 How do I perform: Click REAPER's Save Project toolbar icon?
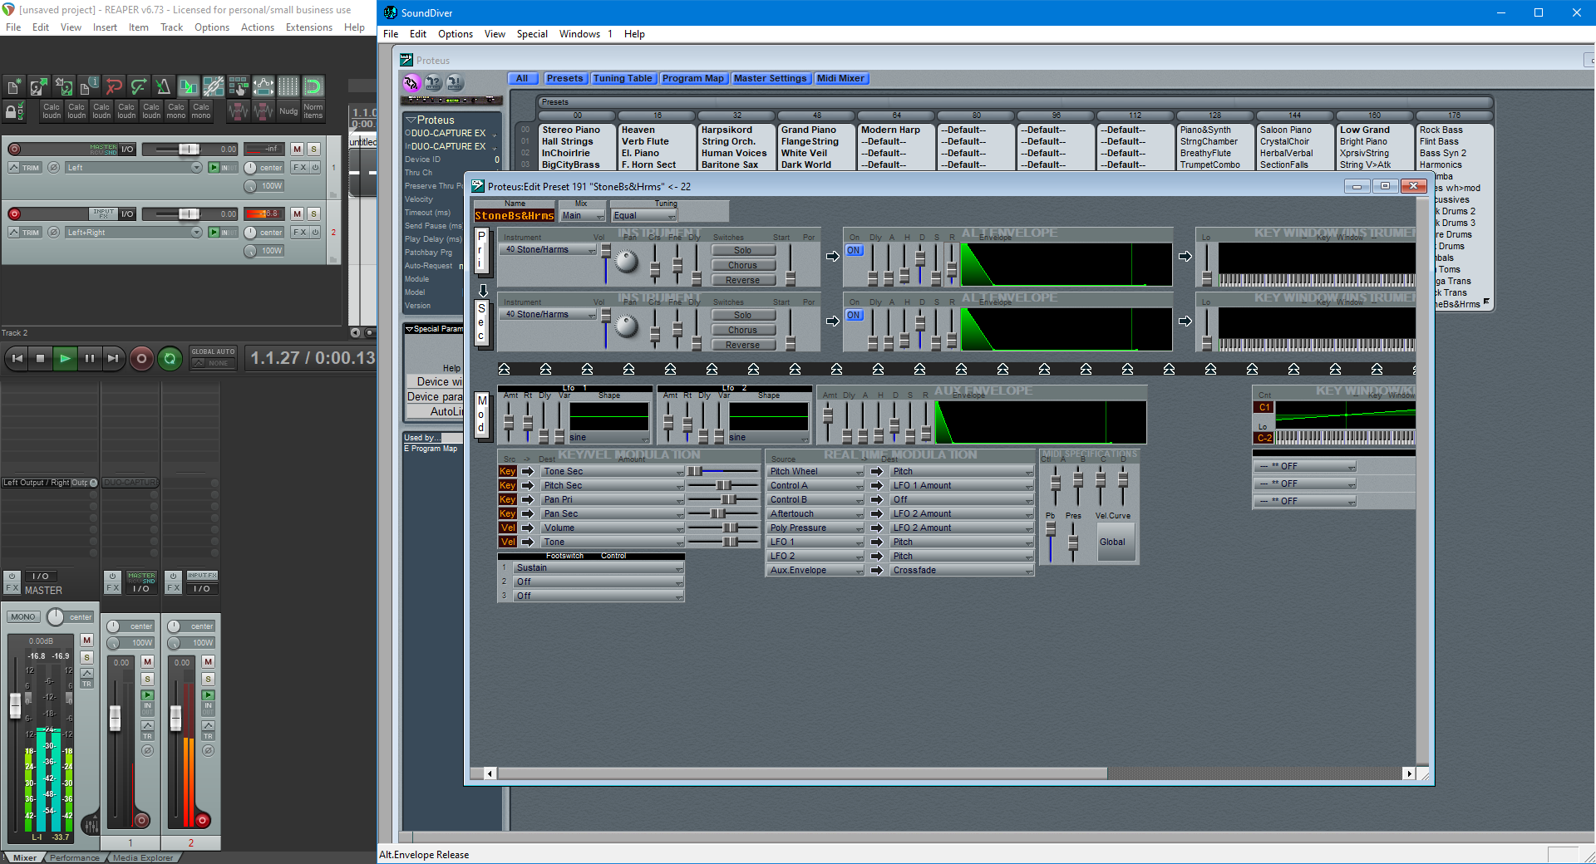click(64, 86)
